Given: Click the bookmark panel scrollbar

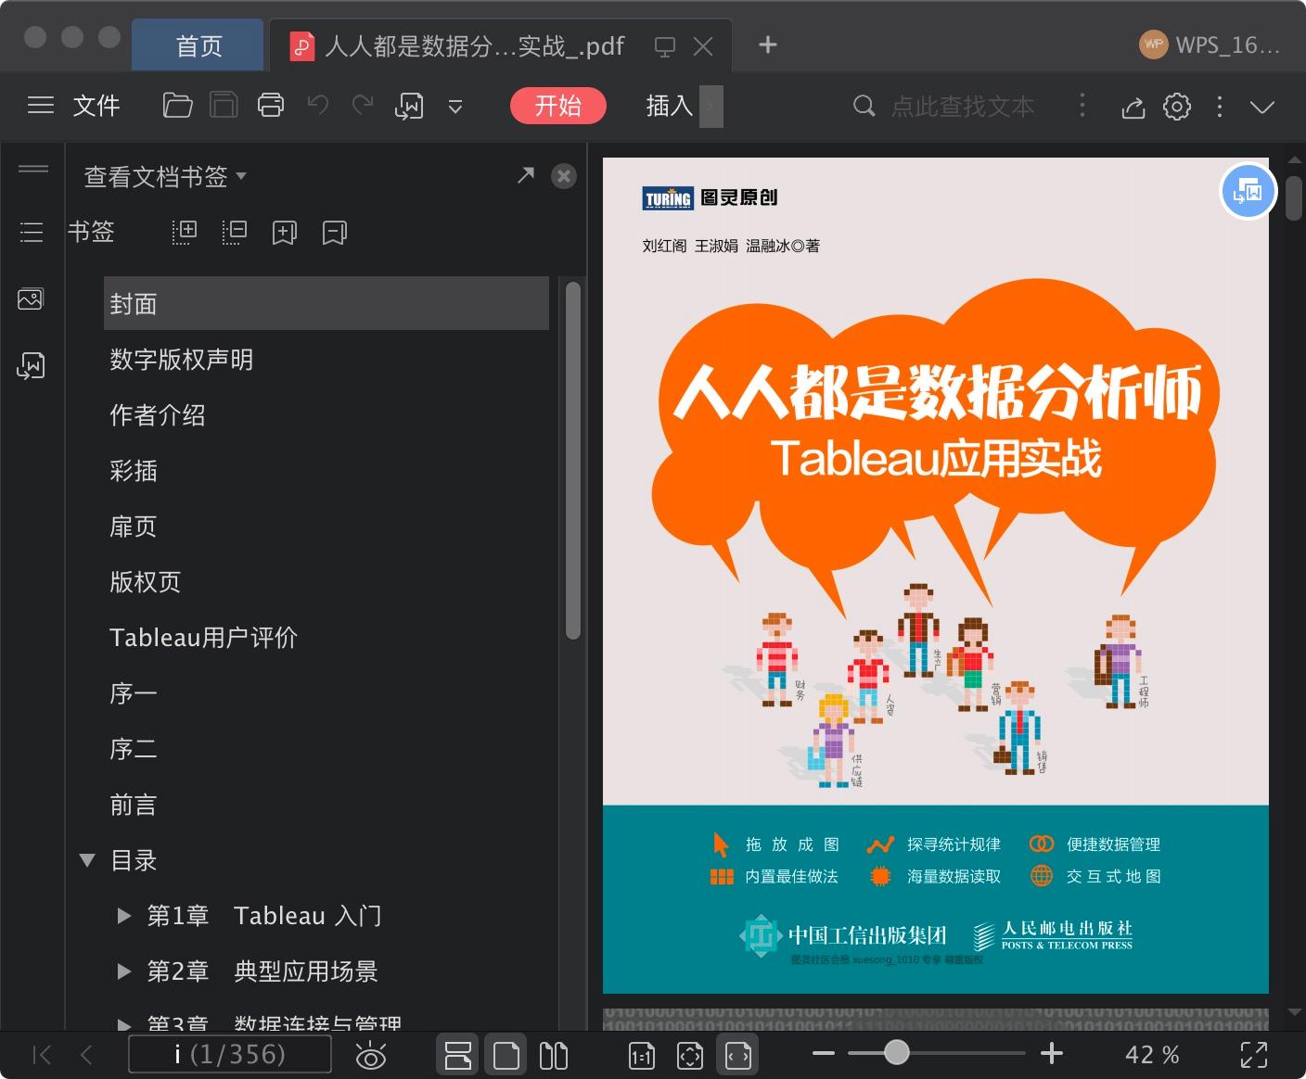Looking at the screenshot, I should [x=573, y=461].
